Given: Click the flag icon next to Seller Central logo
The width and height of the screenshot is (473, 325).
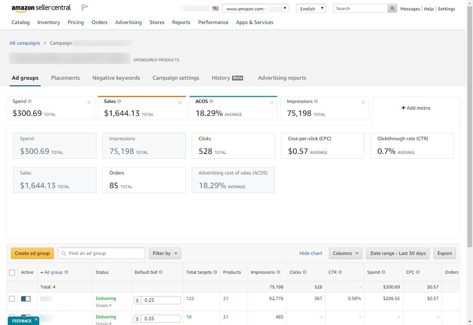Looking at the screenshot, I should [85, 7].
